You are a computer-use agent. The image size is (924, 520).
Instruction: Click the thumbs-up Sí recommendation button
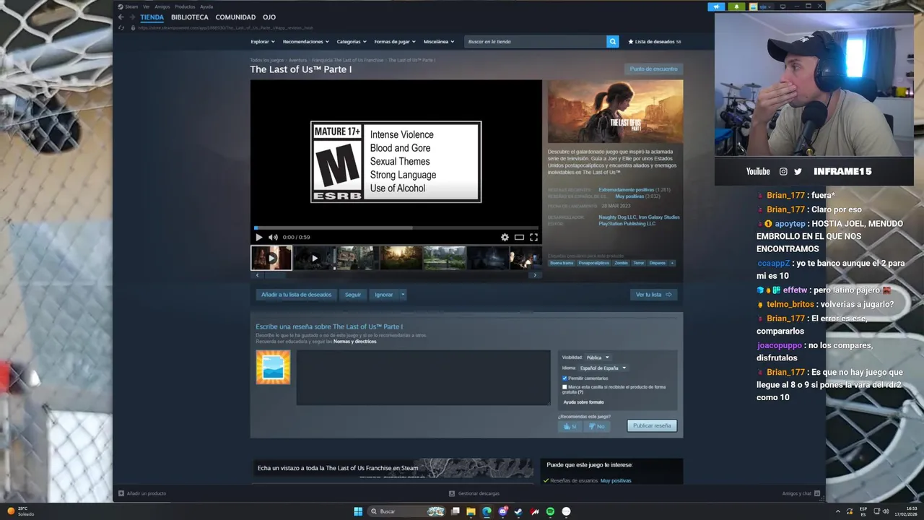[570, 426]
